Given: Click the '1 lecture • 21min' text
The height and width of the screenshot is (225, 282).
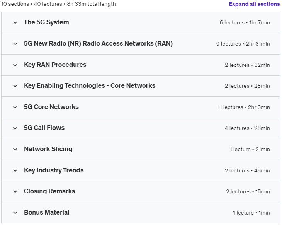Looking at the screenshot, I should pos(250,149).
